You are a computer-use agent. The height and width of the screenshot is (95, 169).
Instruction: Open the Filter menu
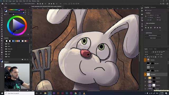pyautogui.click(x=24, y=1)
